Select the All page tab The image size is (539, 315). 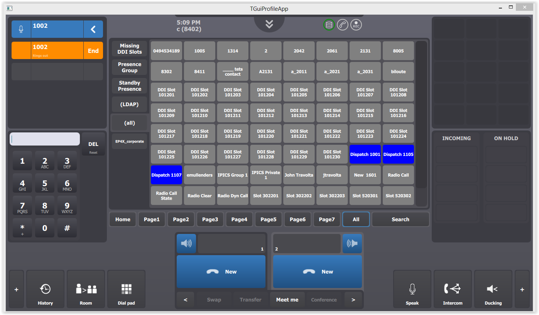pyautogui.click(x=356, y=219)
